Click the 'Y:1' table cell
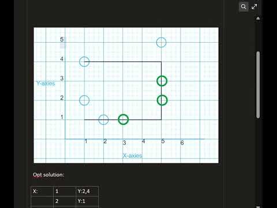Screen dimensions: 277x208 [87, 201]
